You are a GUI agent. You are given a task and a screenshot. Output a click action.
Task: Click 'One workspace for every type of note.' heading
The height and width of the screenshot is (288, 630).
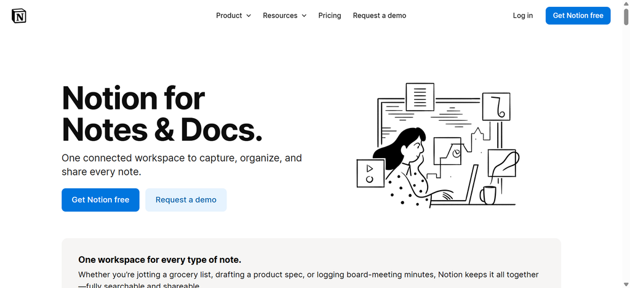click(x=159, y=260)
